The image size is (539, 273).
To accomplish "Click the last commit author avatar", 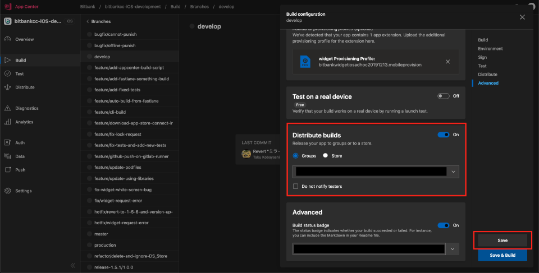I will (x=246, y=154).
